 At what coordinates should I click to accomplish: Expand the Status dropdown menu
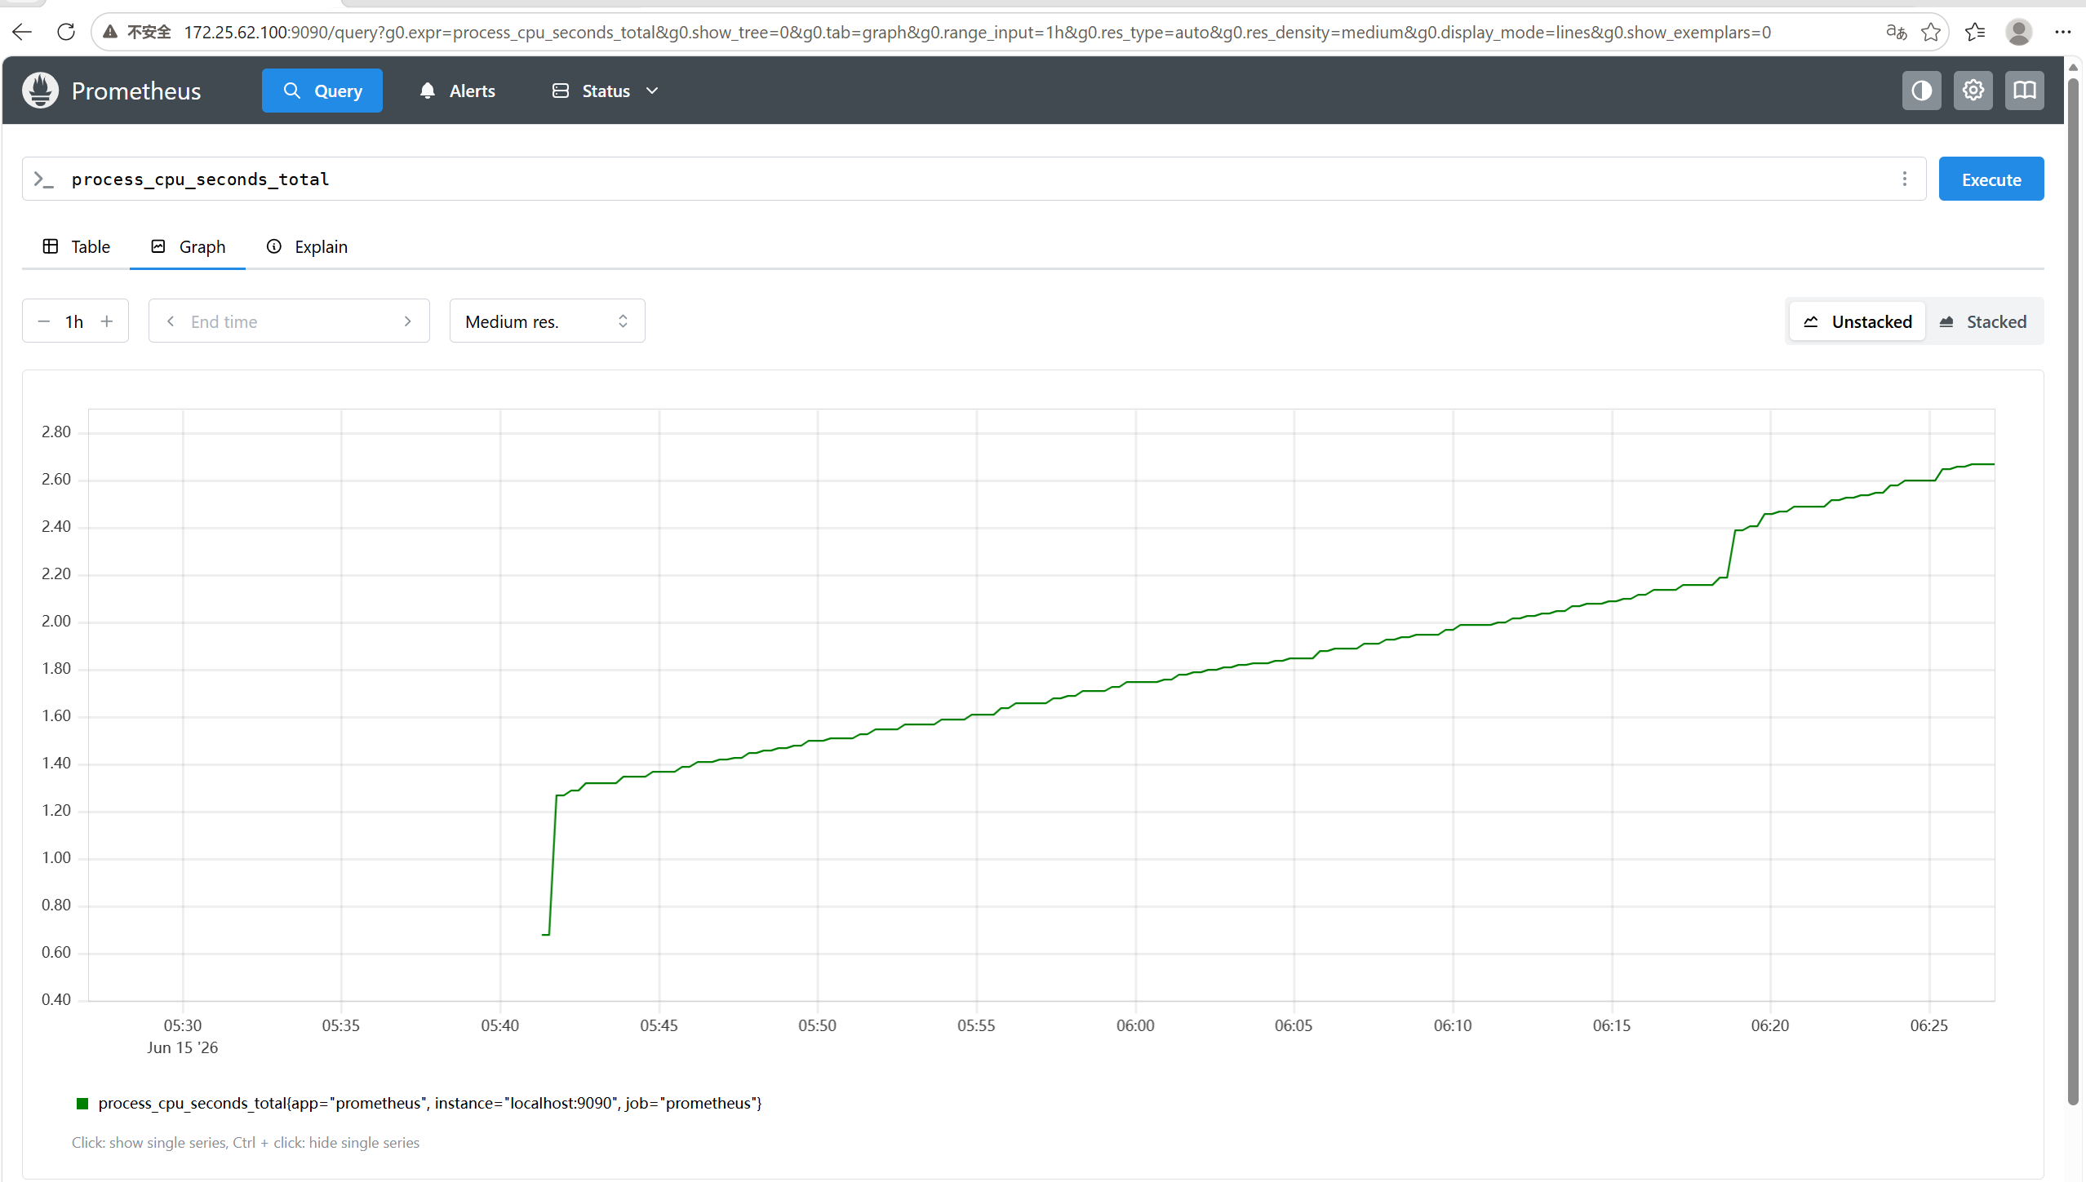(x=606, y=91)
